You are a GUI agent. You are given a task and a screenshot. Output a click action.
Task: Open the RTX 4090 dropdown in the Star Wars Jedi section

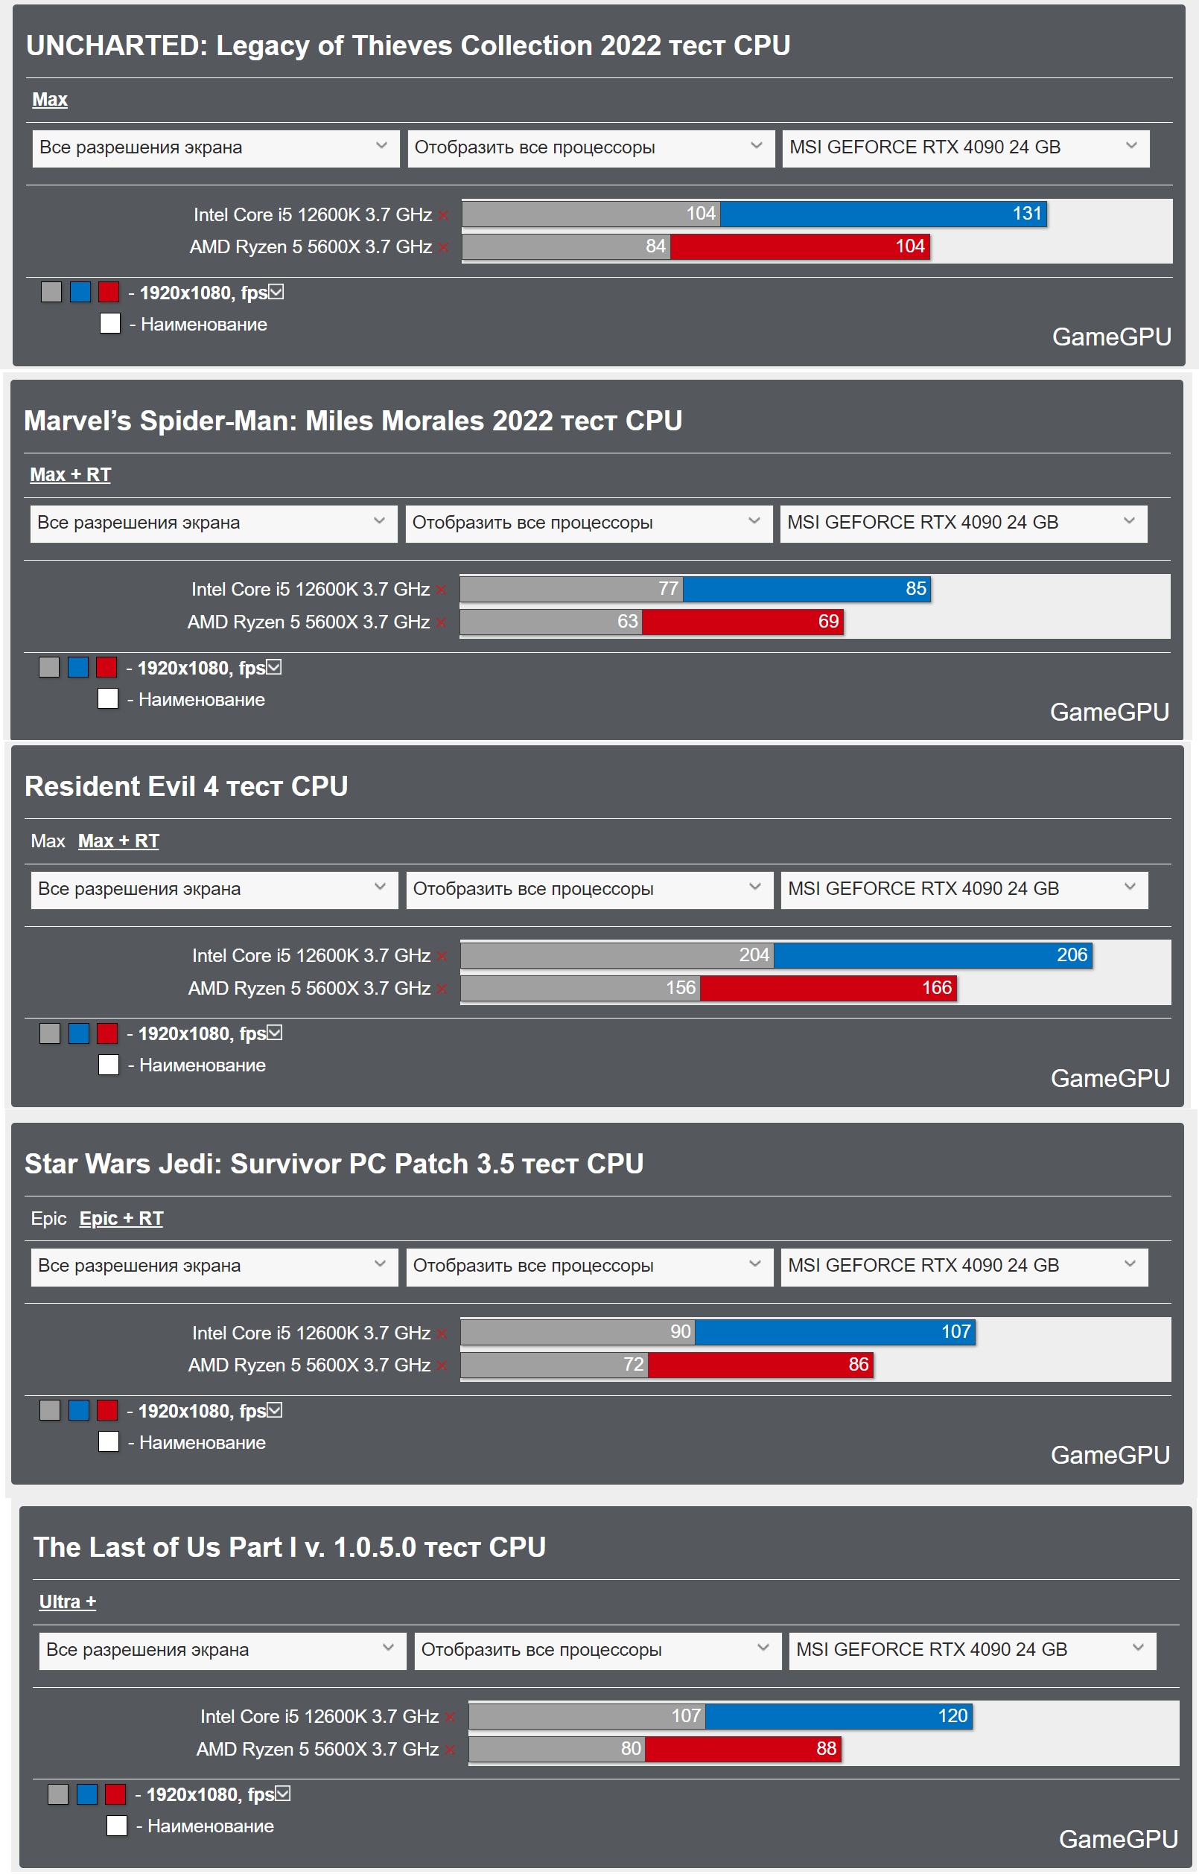964,1266
